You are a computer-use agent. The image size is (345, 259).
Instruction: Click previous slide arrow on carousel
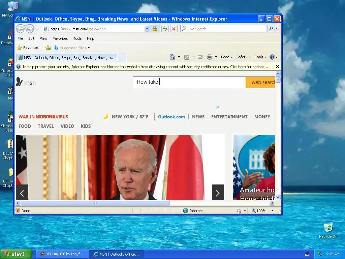coord(22,192)
